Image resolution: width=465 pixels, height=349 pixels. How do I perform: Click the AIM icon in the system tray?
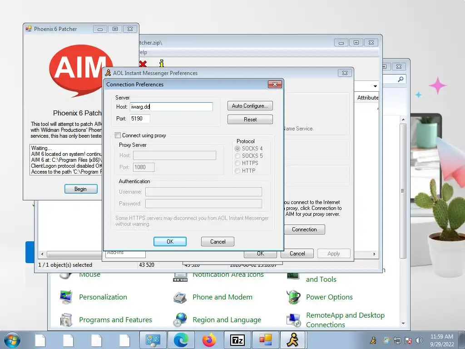[x=373, y=340]
